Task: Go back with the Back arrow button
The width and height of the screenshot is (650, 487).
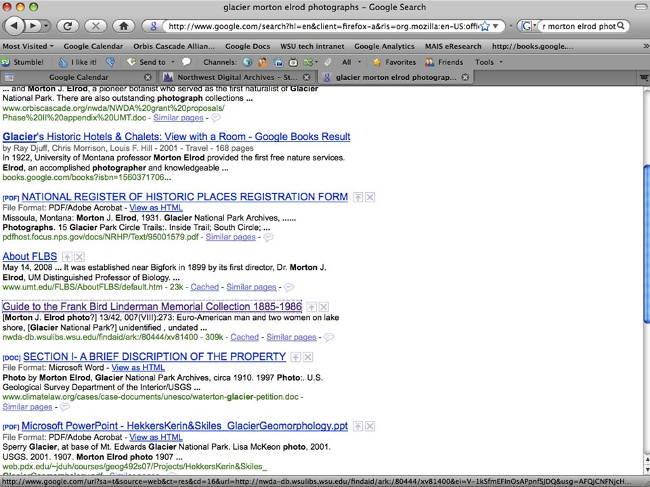Action: pyautogui.click(x=15, y=26)
